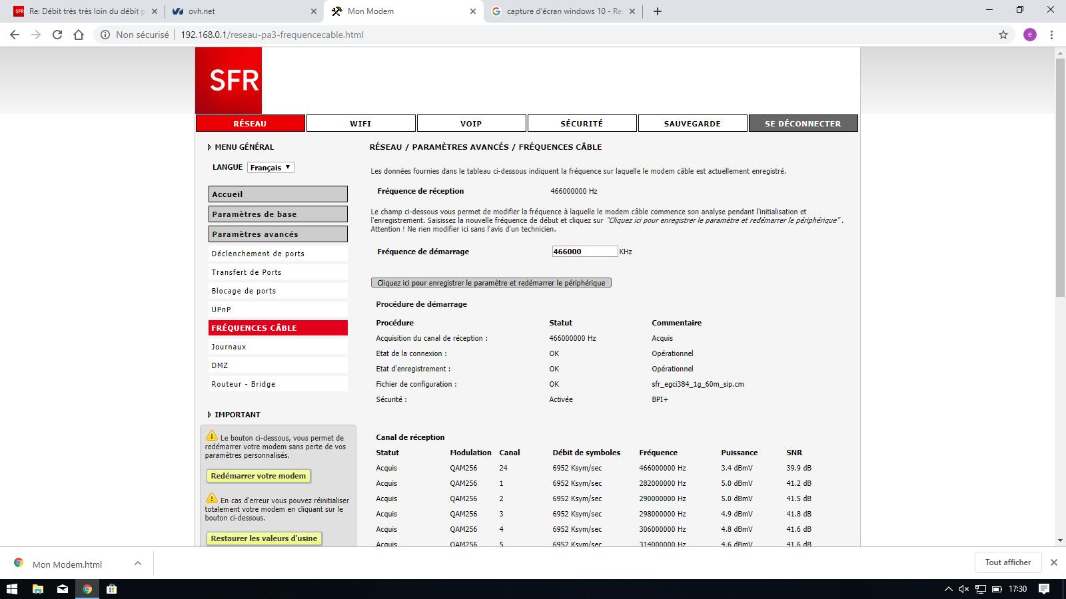Click the Home icon in the browser toolbar
Screen dimensions: 1066x599
[x=79, y=35]
